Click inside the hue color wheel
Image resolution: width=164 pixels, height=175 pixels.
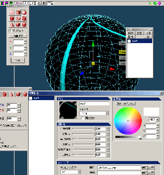(128, 121)
